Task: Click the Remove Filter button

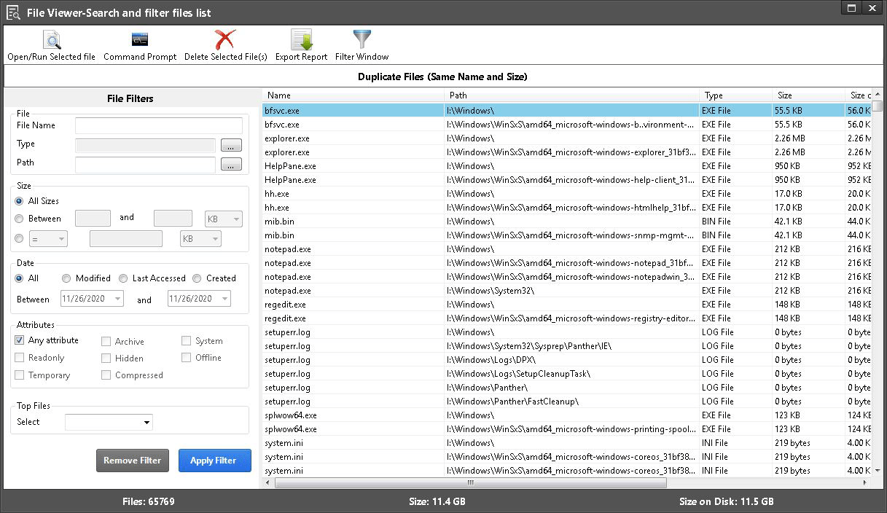Action: [133, 461]
